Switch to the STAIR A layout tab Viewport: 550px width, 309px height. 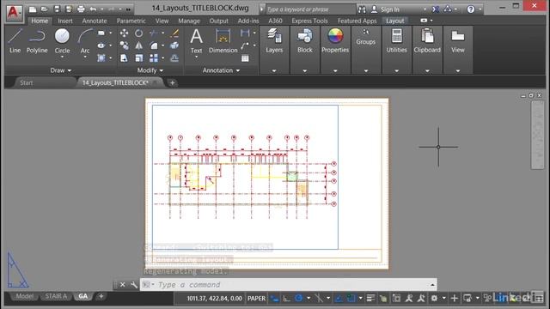coord(56,296)
